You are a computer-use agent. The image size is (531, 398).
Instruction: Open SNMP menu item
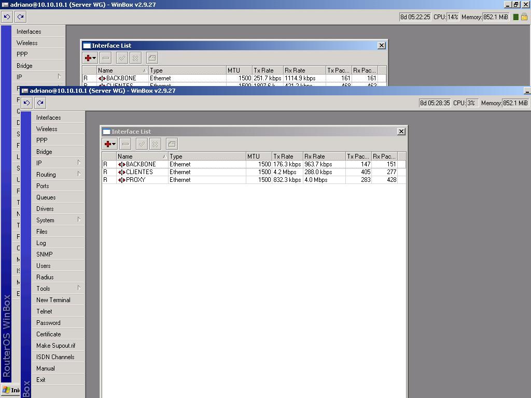58,254
